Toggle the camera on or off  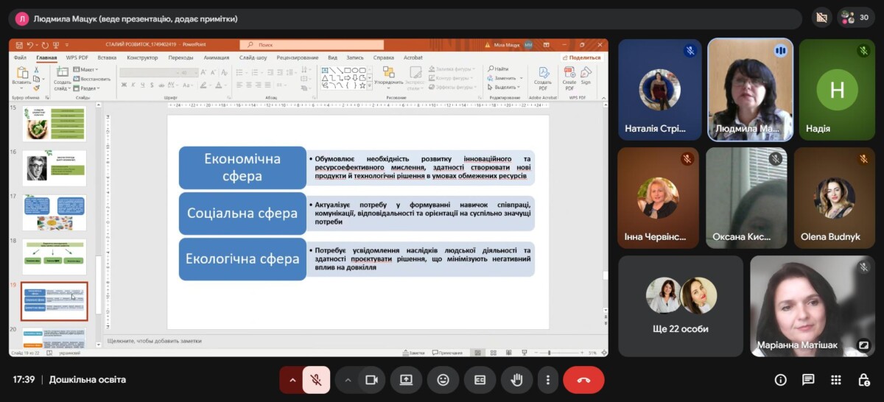click(371, 380)
